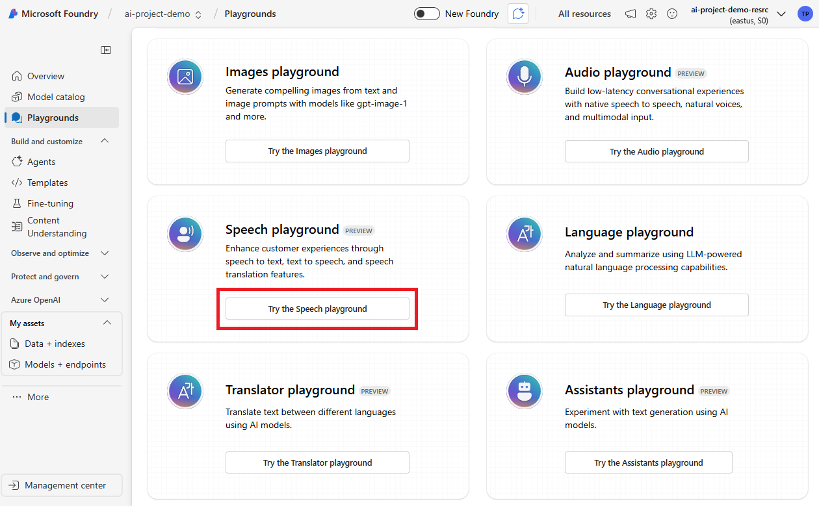This screenshot has width=819, height=506.
Task: Click the Content Understanding icon
Action: coord(17,227)
